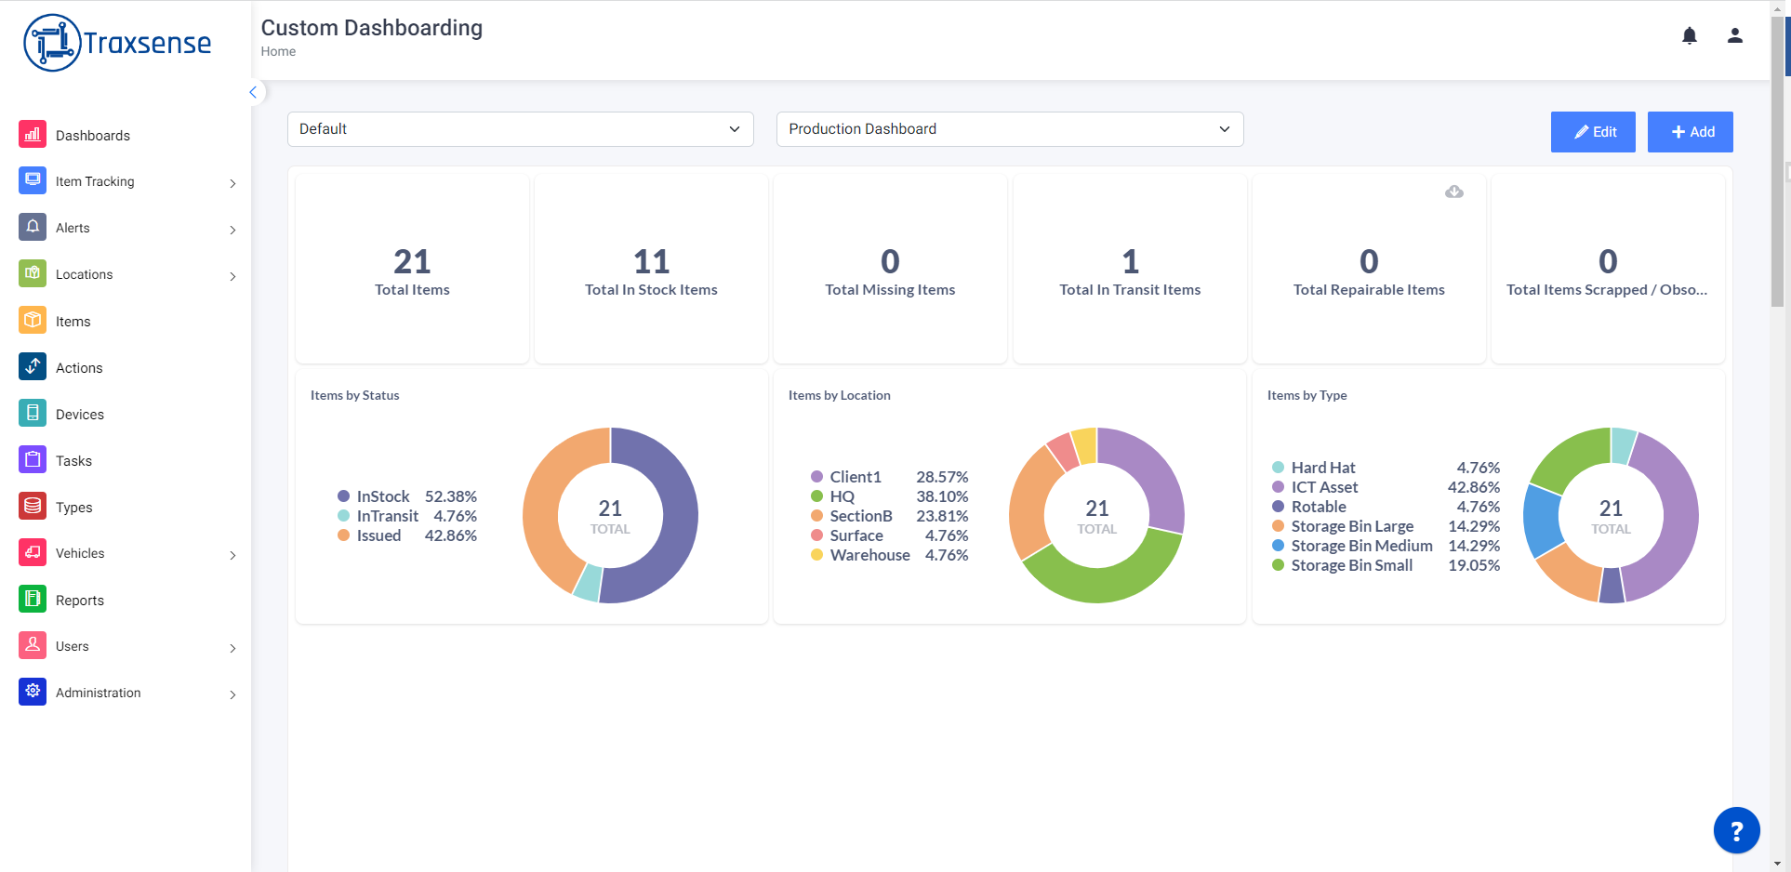Click the Items by Type donut chart
Image resolution: width=1791 pixels, height=872 pixels.
(1611, 515)
